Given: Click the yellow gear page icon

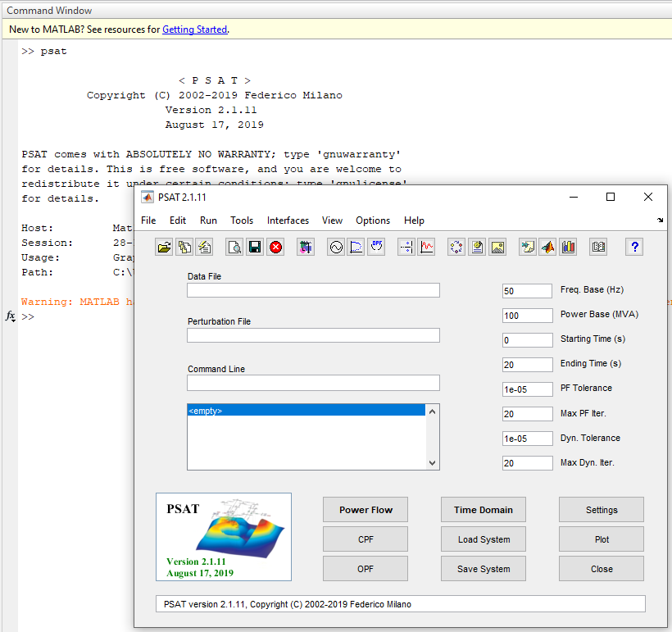Looking at the screenshot, I should pos(477,247).
